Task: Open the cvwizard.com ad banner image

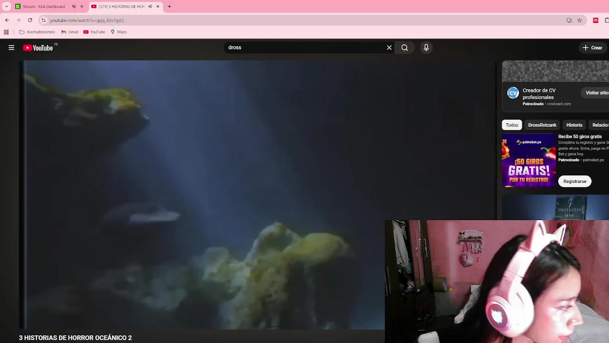Action: click(x=556, y=71)
